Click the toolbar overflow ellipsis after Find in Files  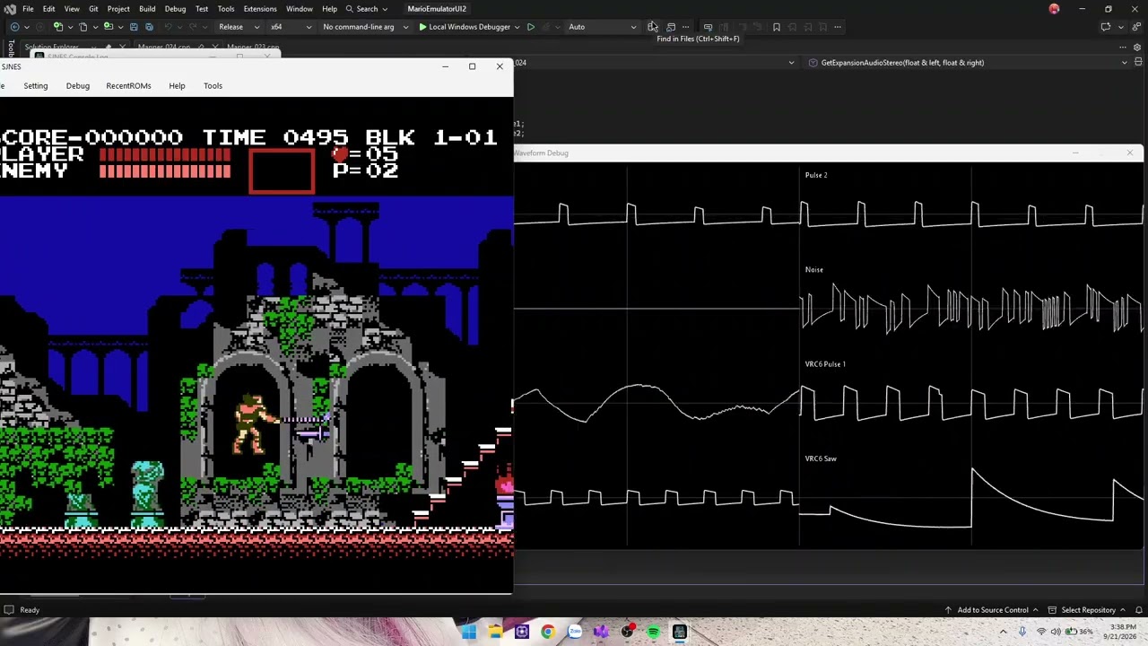coord(686,27)
